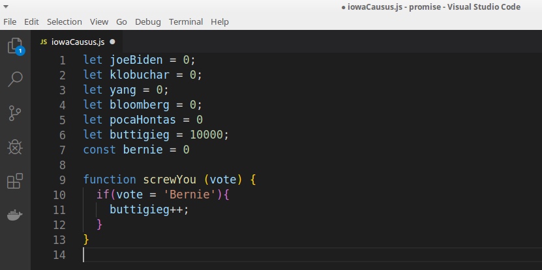The image size is (542, 270).
Task: Open the Explorer view in activity bar
Action: pyautogui.click(x=14, y=46)
